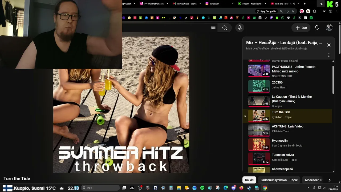Open ACHTUNG! Lyric Video from the playlist
Screen dimensions: 341x192
tap(287, 130)
